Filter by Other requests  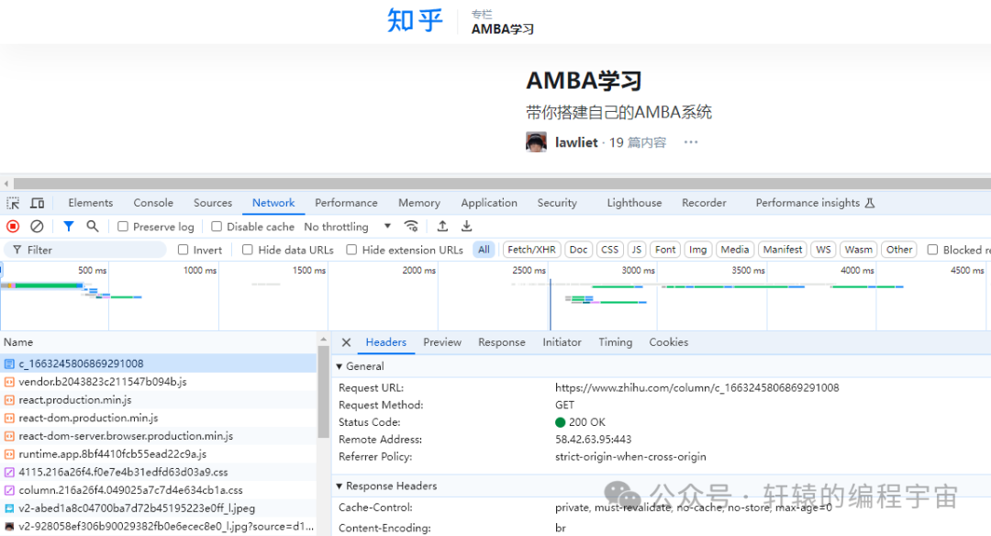pos(899,250)
